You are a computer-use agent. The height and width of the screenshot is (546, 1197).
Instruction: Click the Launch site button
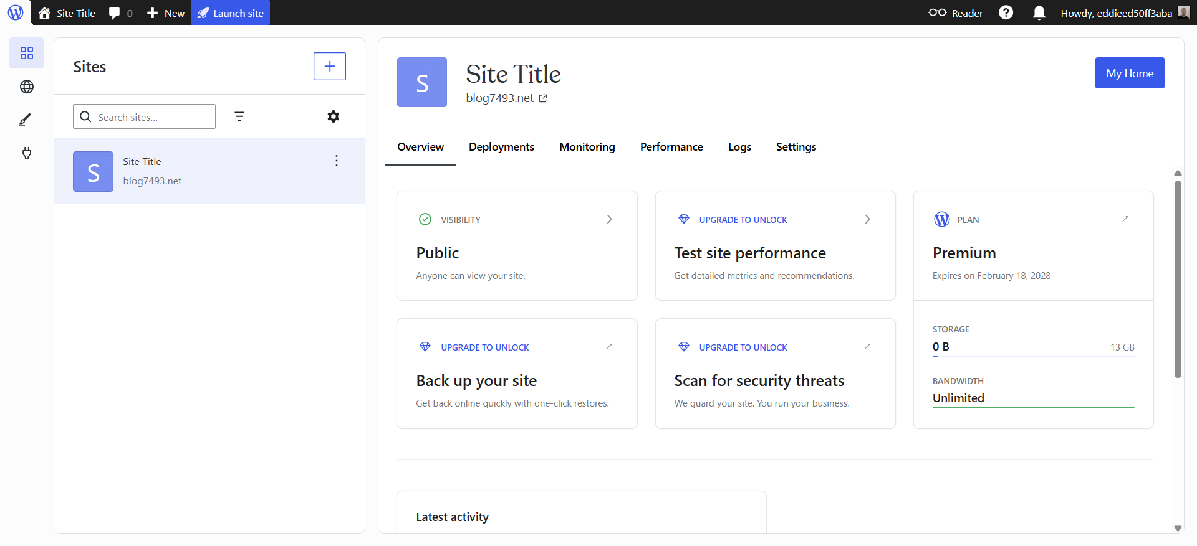click(230, 13)
